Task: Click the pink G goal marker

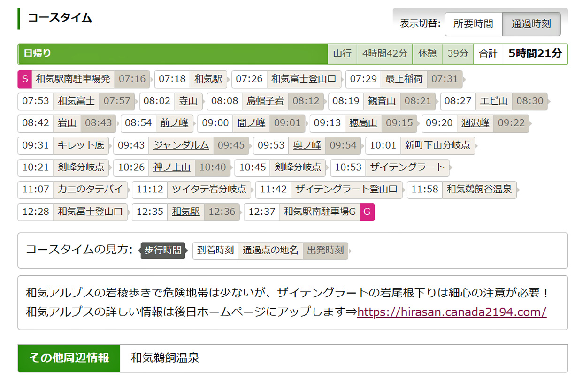Action: (367, 212)
